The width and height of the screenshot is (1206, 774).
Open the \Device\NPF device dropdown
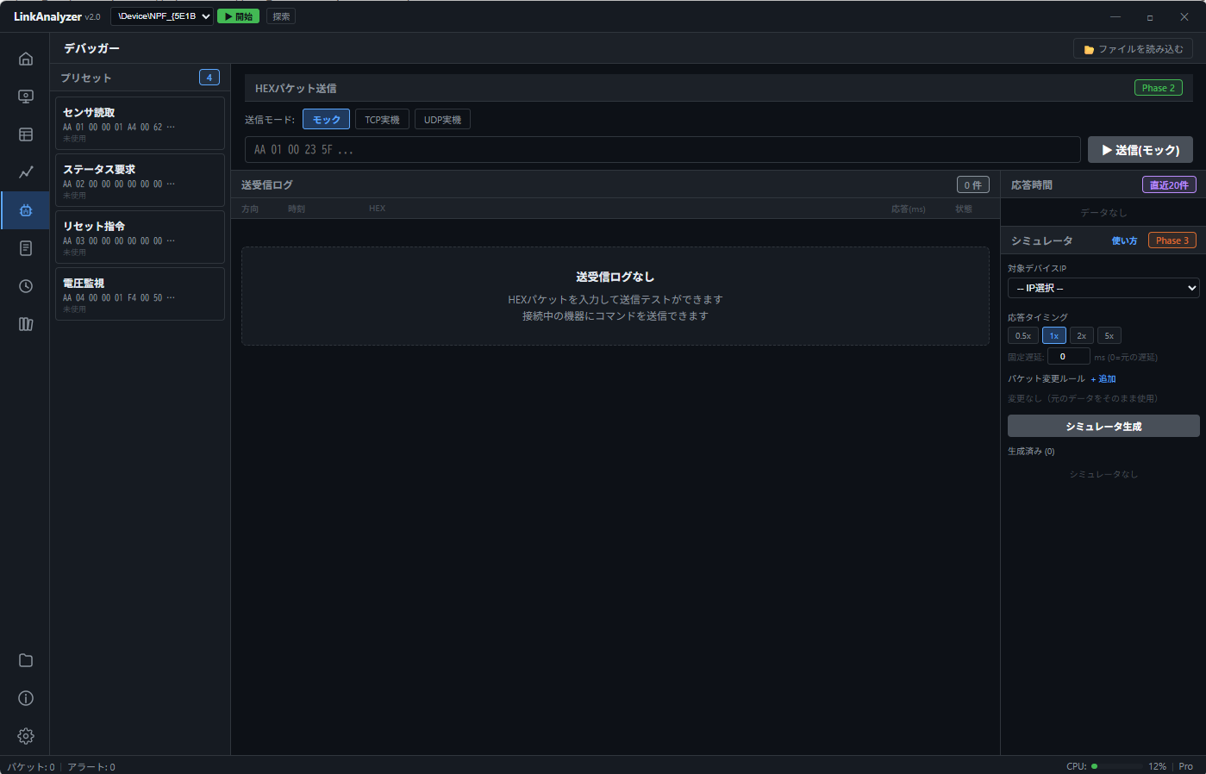[162, 16]
